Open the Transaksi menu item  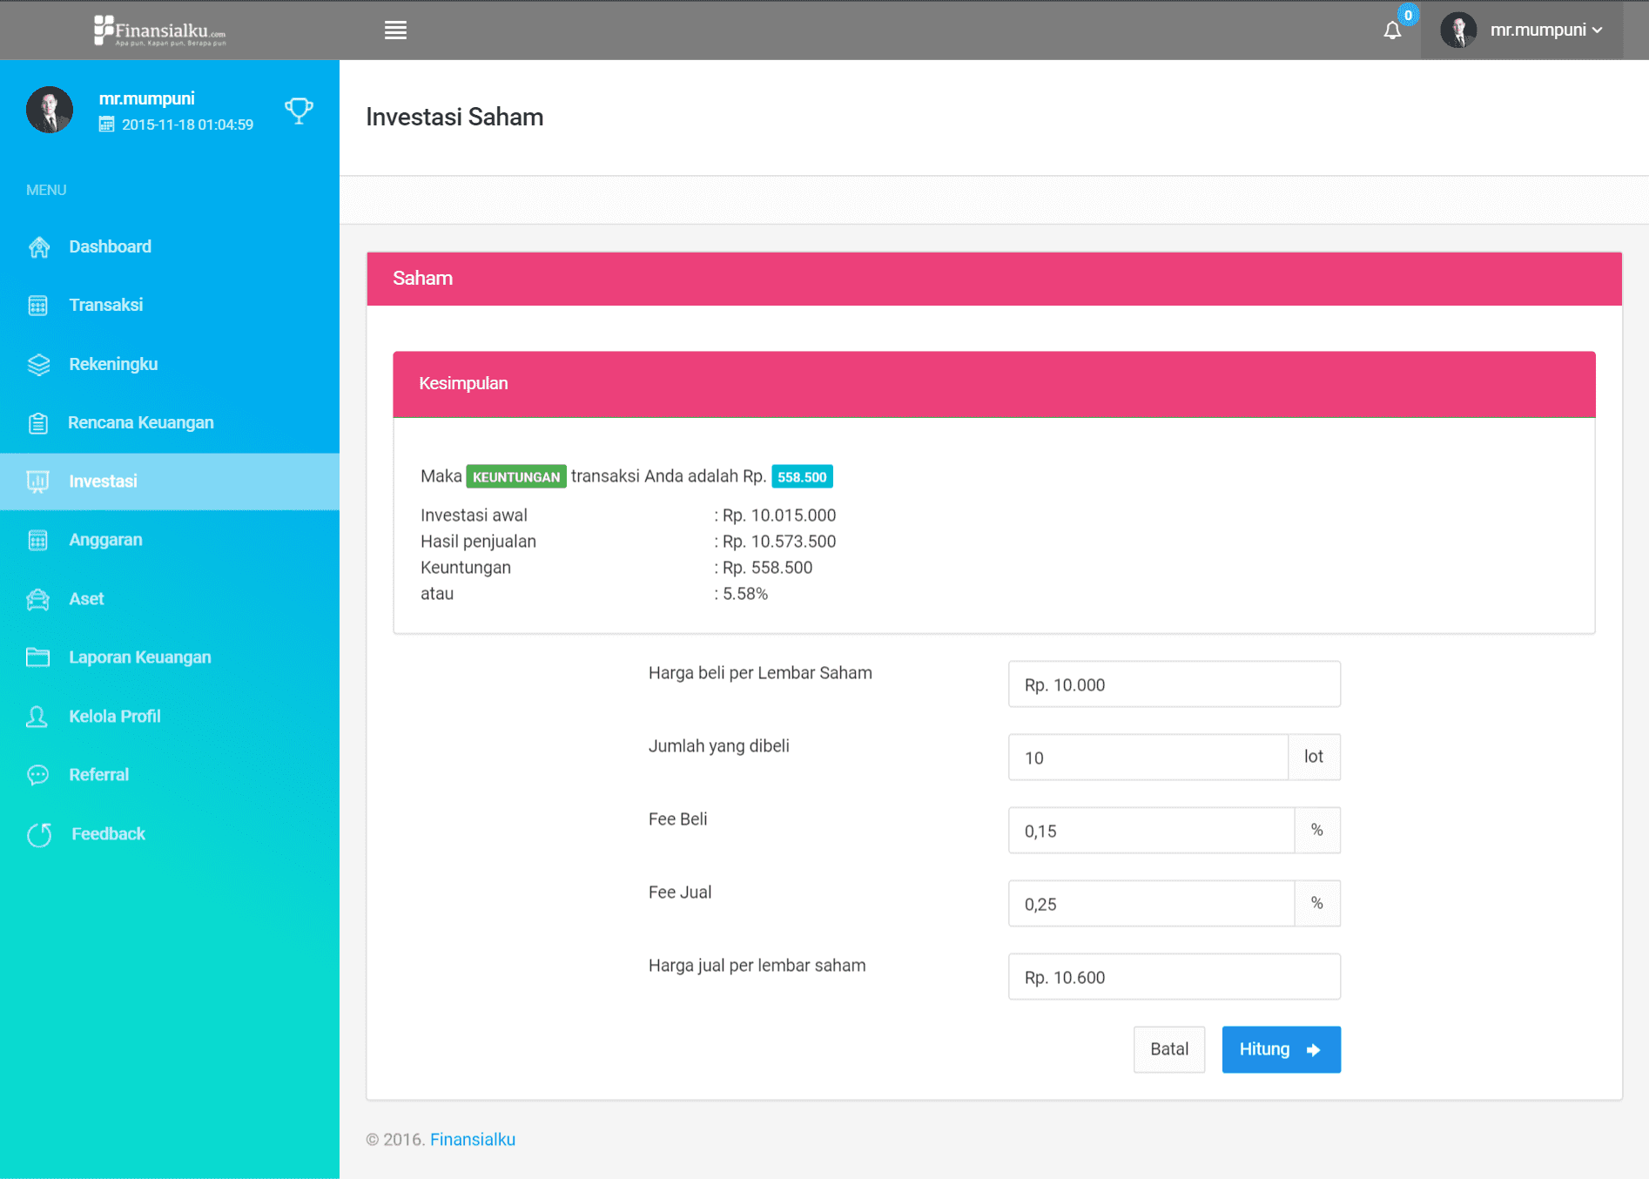(105, 306)
